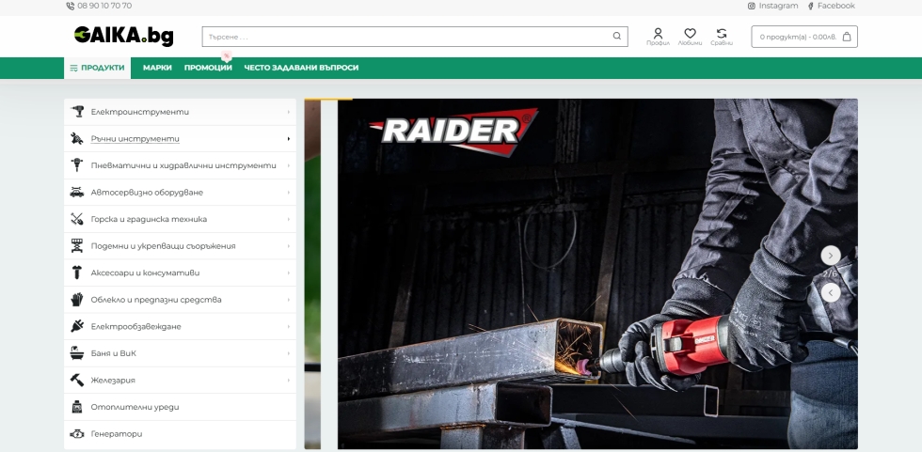
Task: Click the Instagram icon in top bar
Action: (x=752, y=6)
